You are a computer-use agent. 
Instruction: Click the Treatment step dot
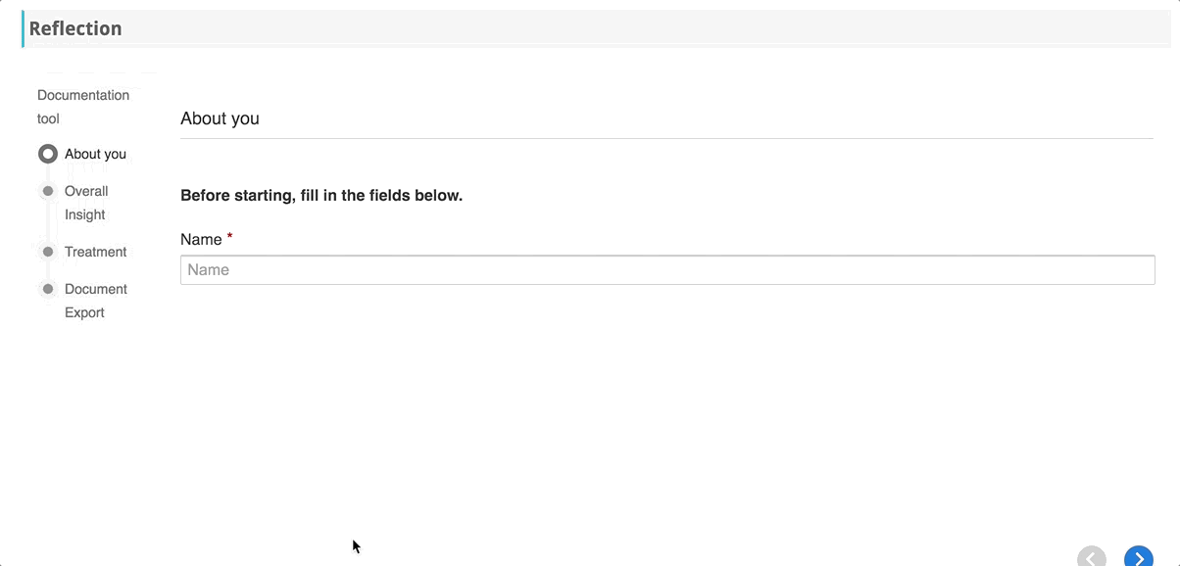point(47,252)
